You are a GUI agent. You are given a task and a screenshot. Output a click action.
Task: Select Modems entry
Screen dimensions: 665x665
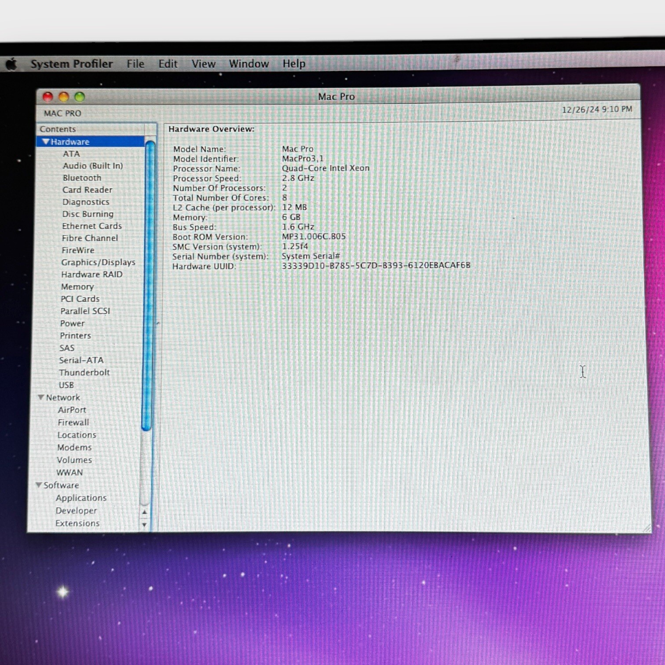tap(75, 447)
